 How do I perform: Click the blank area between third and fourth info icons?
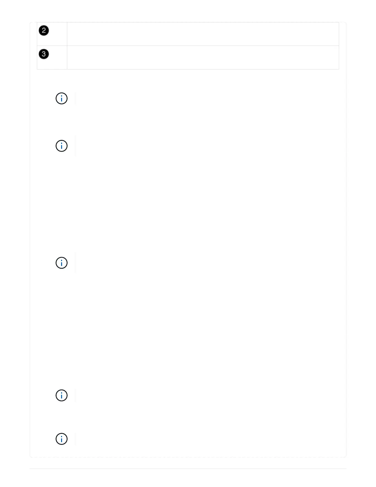tap(188, 329)
